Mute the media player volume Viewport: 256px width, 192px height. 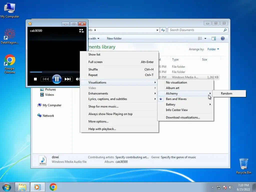click(x=78, y=79)
